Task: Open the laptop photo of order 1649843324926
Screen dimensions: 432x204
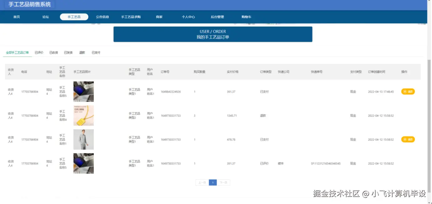Action: coord(84,92)
